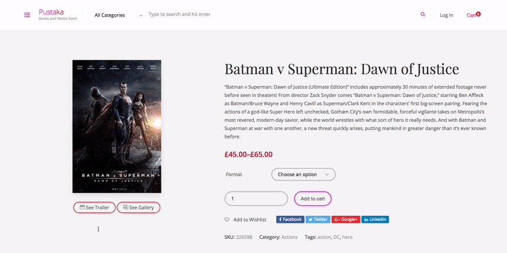This screenshot has width=507, height=253.
Task: Share on Facebook button
Action: pos(290,219)
